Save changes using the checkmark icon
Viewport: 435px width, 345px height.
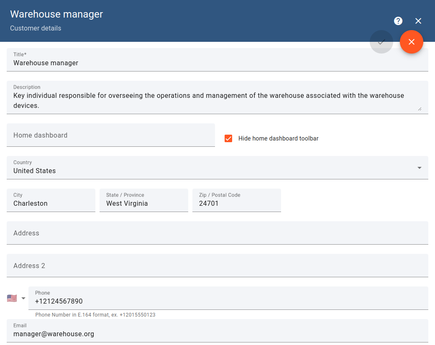click(381, 42)
